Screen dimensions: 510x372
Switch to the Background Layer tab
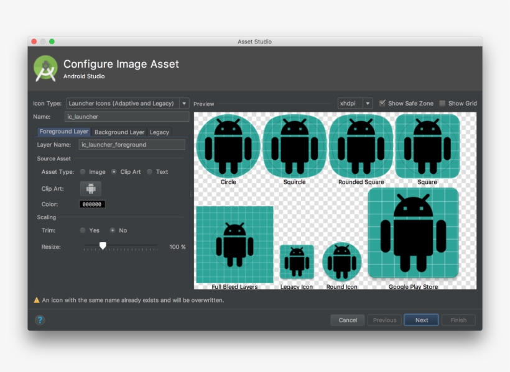tap(119, 132)
